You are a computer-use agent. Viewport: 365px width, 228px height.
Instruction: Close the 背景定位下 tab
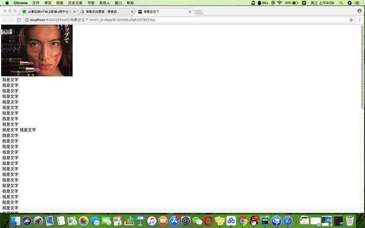coord(190,12)
